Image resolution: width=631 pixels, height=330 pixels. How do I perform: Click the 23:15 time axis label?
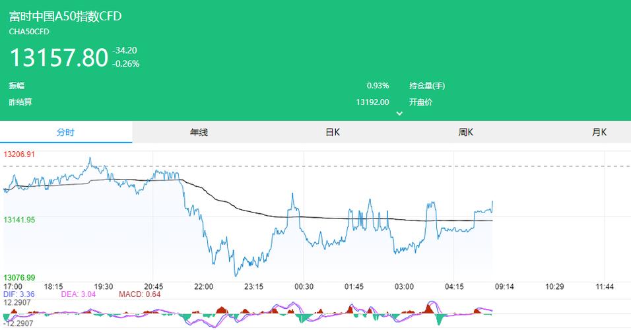253,286
